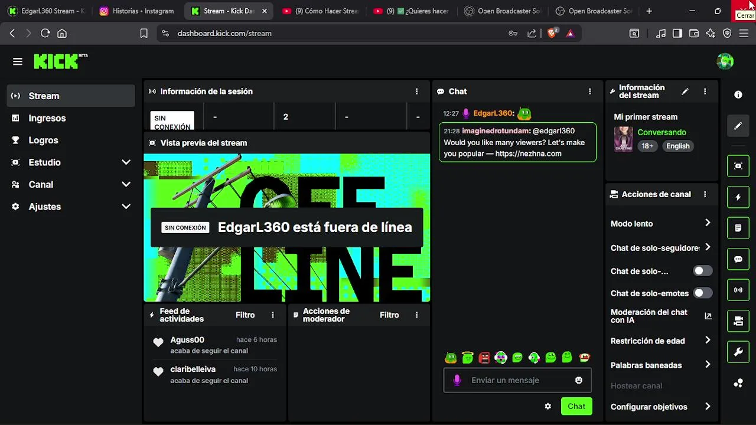Click the purple microphone identity icon

tap(457, 380)
